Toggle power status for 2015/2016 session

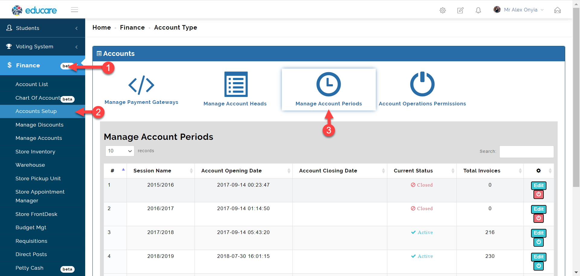[539, 194]
